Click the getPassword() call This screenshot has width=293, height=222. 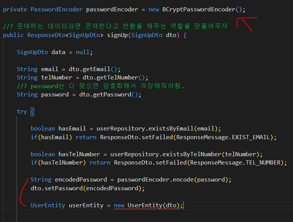pyautogui.click(x=115, y=95)
